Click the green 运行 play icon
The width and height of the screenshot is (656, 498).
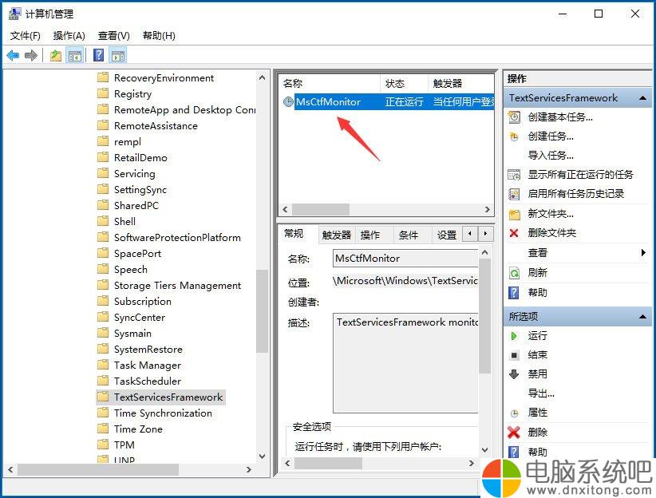point(514,336)
